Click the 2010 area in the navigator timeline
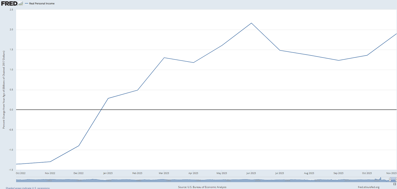The width and height of the screenshot is (397, 189). point(317,180)
